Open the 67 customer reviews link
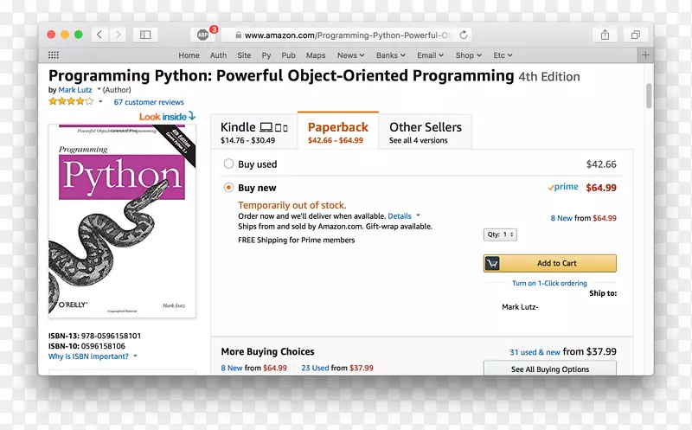 coord(149,102)
